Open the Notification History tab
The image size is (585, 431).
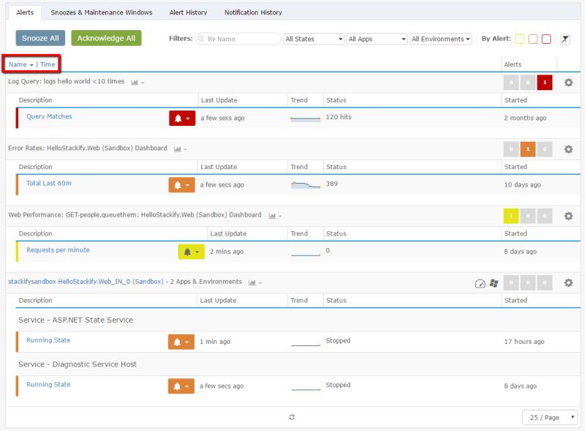253,12
